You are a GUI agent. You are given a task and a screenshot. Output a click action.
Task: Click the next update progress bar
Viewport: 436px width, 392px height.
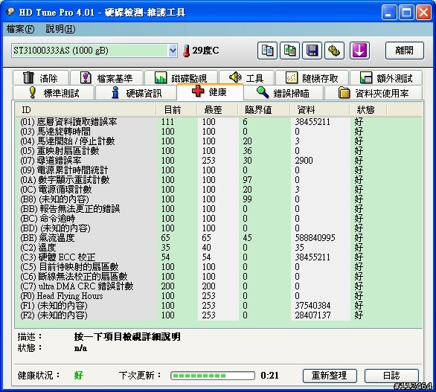(213, 376)
